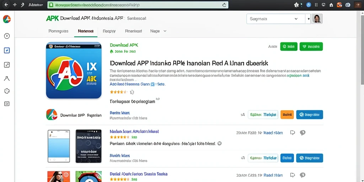Click the green link ending the description paragraph
Viewport: 364px width, 182px height.
[x=298, y=76]
